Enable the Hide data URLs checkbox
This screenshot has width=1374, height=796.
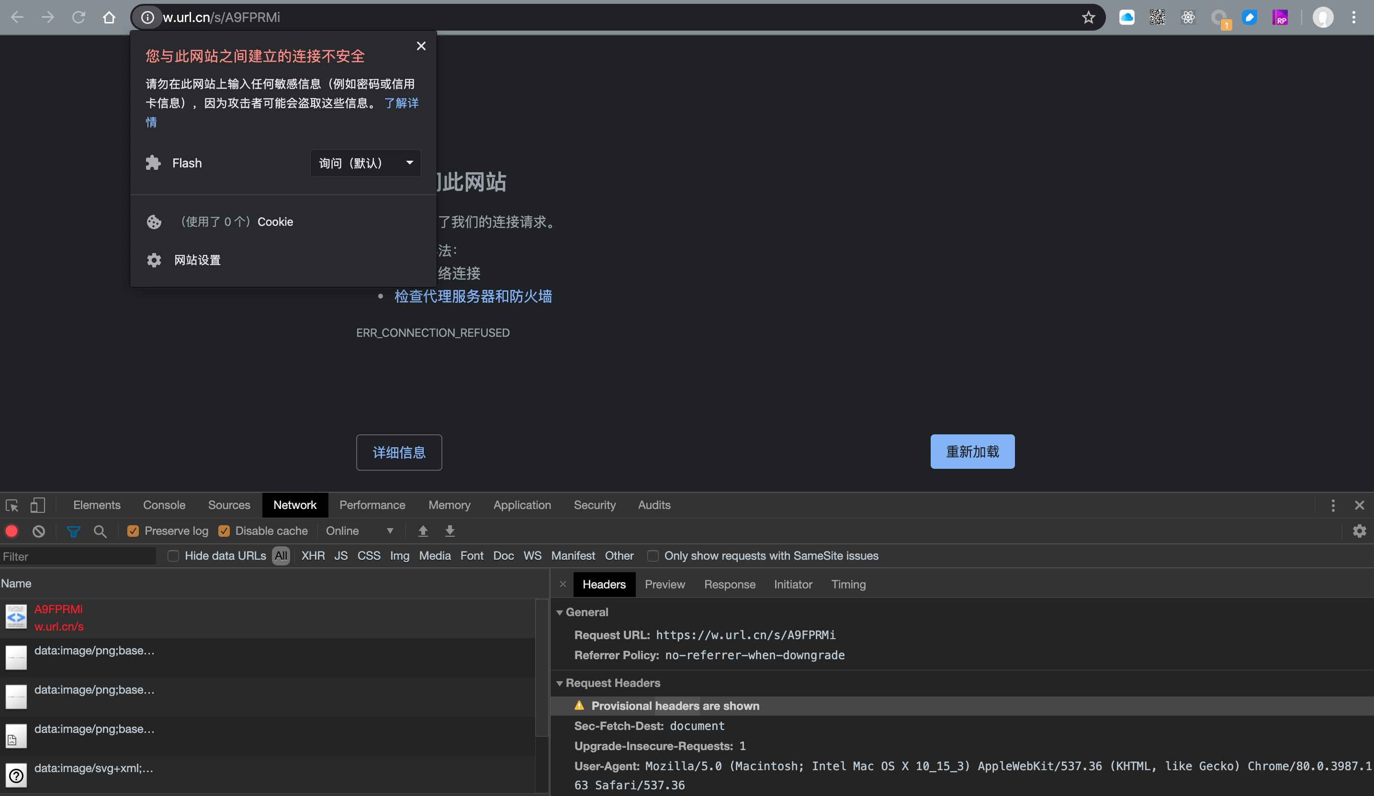173,556
